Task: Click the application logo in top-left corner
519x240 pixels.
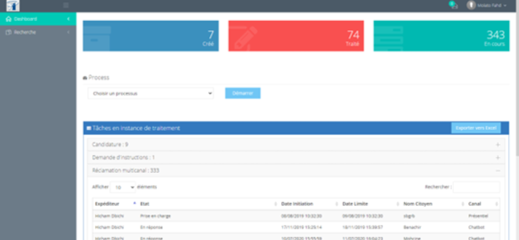Action: 13,6
